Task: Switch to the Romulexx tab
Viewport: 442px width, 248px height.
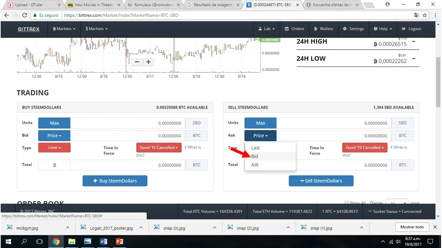Action: pos(154,5)
